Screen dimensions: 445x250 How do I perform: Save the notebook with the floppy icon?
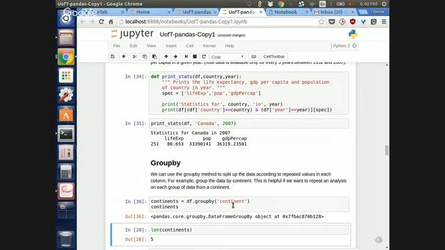coord(113,56)
